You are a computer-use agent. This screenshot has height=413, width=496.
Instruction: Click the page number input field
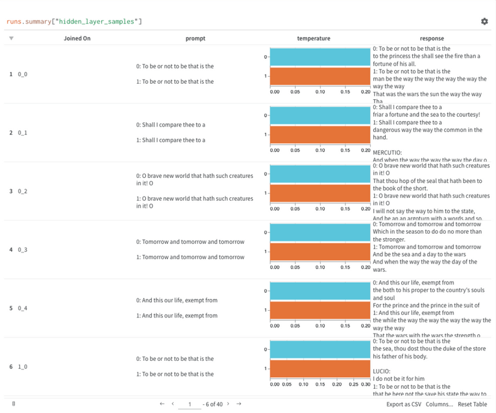(190, 404)
